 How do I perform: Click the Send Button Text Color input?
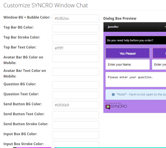click(x=76, y=115)
